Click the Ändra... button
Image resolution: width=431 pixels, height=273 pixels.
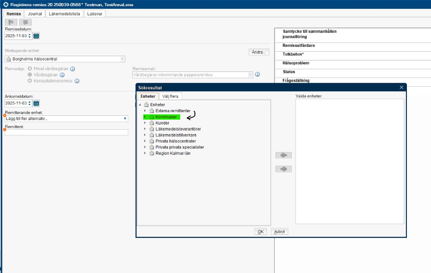point(258,52)
